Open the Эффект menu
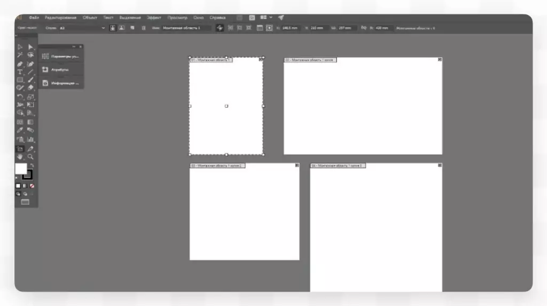 [x=154, y=18]
